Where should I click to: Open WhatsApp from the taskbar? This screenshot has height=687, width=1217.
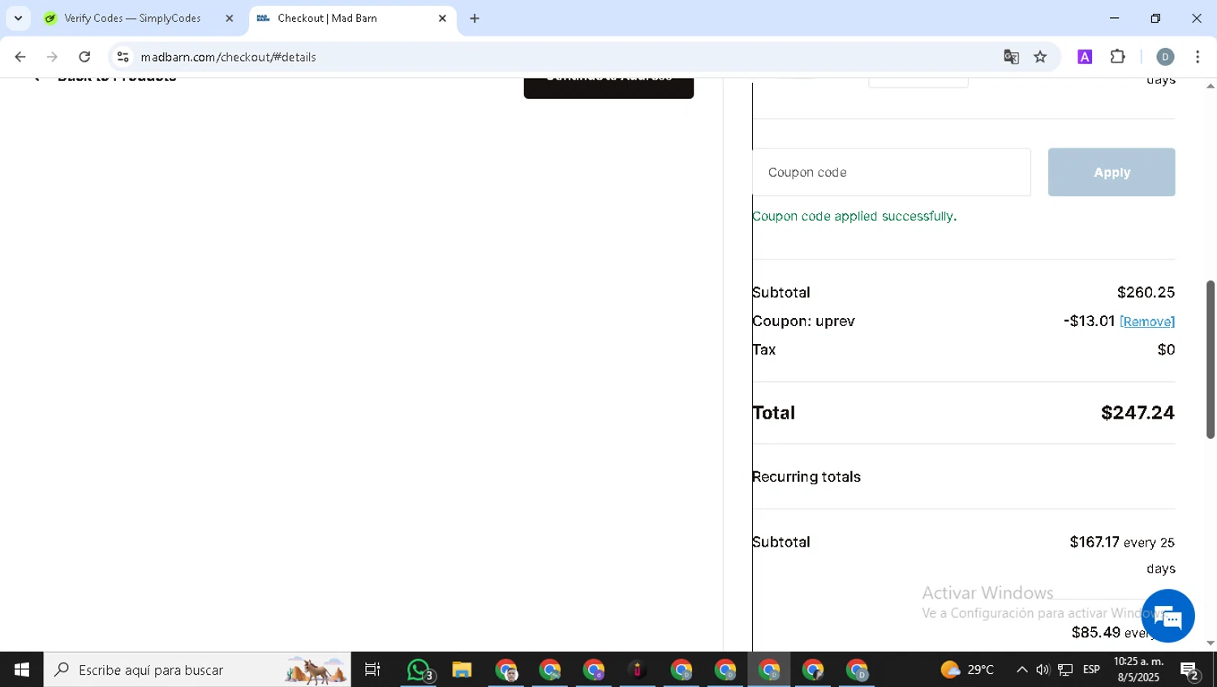[419, 670]
